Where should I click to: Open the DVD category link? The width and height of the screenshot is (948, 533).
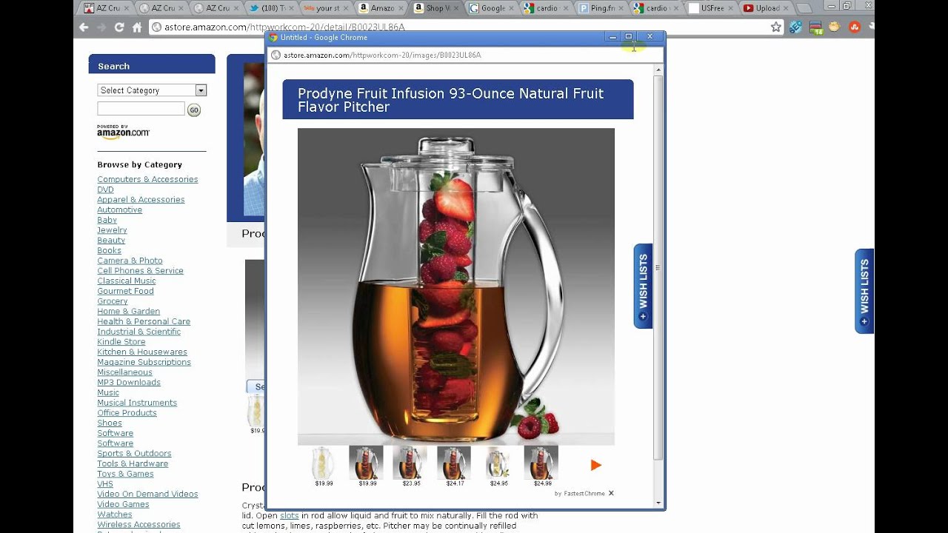click(105, 190)
